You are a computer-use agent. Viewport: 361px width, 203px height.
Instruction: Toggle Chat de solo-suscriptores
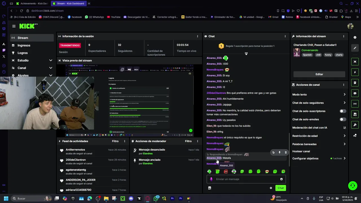point(343,111)
